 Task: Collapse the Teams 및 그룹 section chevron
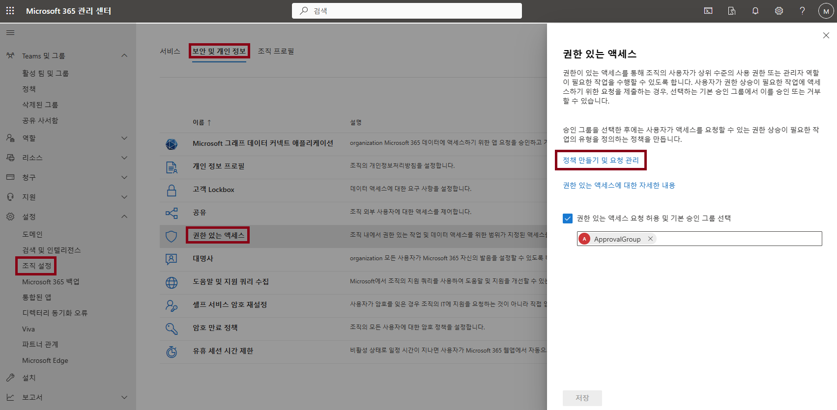124,55
